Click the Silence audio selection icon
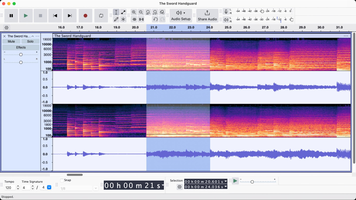Image resolution: width=356 pixels, height=200 pixels. coord(141,19)
